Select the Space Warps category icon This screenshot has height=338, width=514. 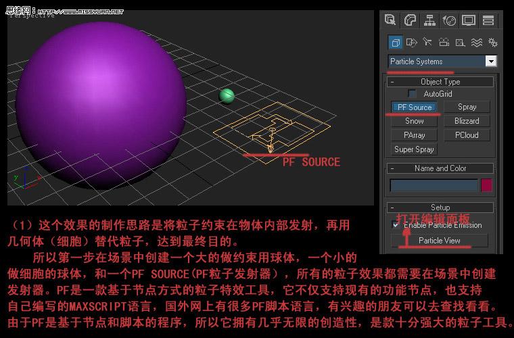[477, 42]
